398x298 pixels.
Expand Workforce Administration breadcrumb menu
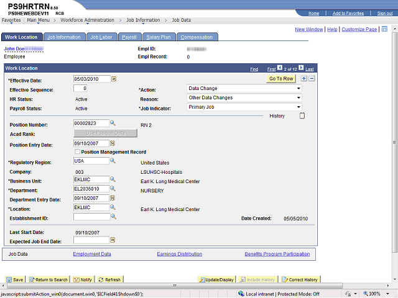[x=87, y=20]
